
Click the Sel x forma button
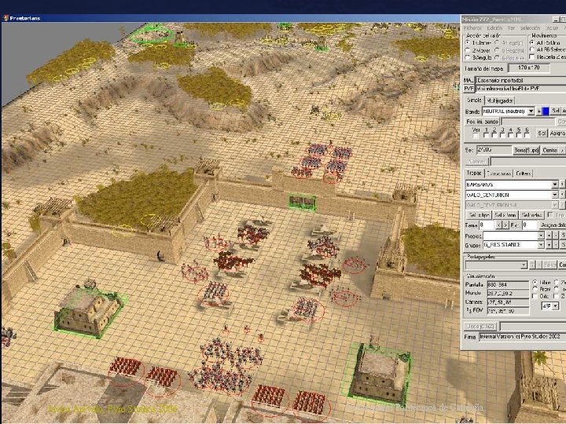[x=505, y=215]
